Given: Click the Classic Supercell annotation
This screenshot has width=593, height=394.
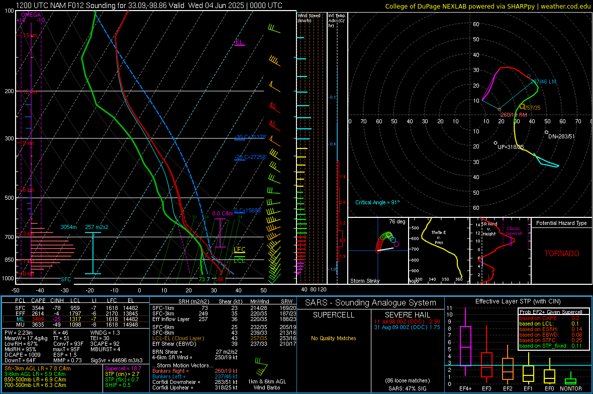Looking at the screenshot, I should tap(514, 231).
